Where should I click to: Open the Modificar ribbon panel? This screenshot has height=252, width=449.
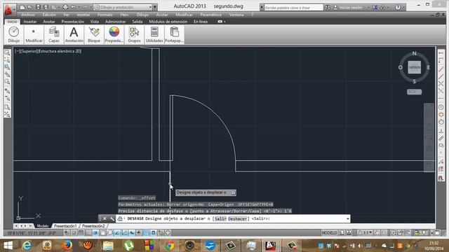34,34
